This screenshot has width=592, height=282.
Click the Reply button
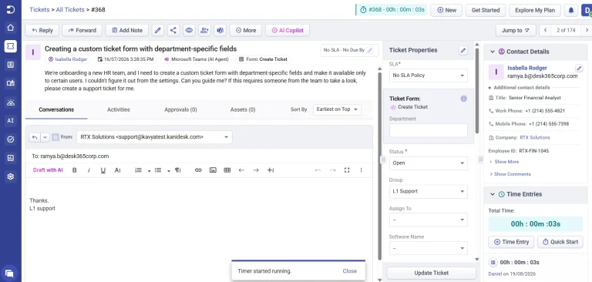[42, 31]
